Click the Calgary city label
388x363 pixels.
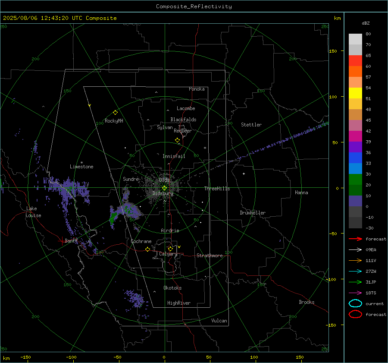pyautogui.click(x=168, y=254)
